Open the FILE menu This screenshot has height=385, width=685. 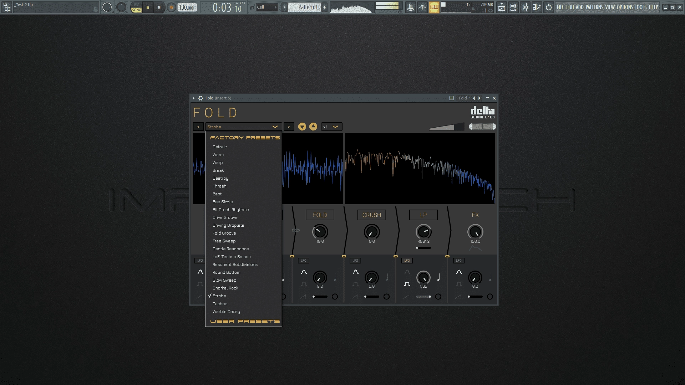[560, 7]
